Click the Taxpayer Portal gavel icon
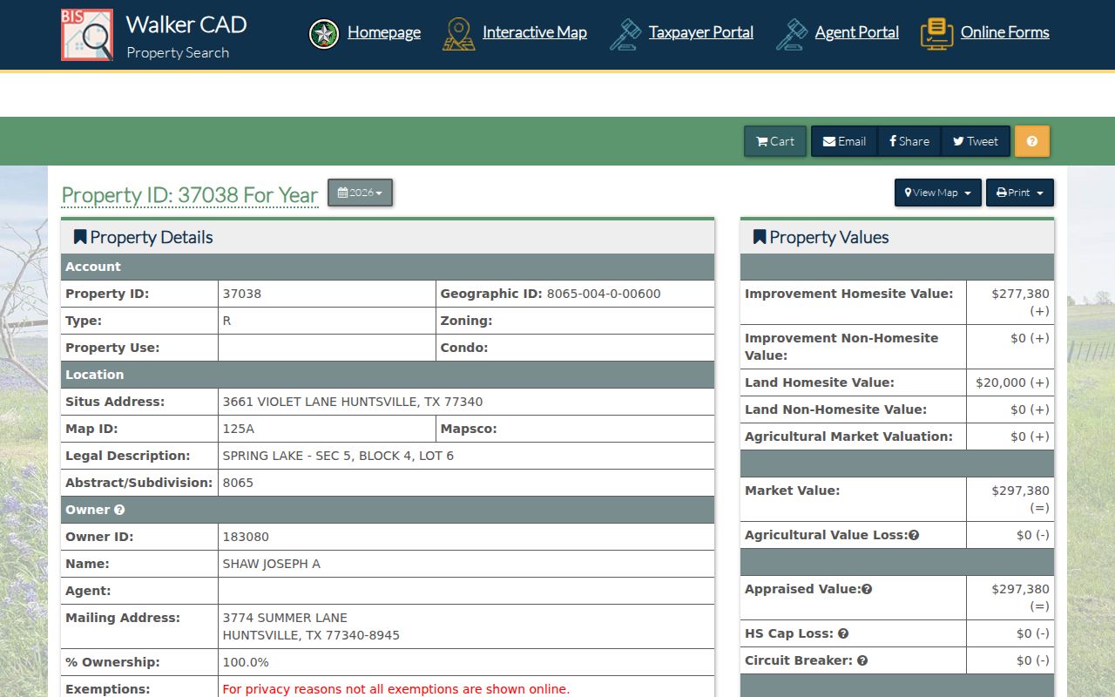 625,35
